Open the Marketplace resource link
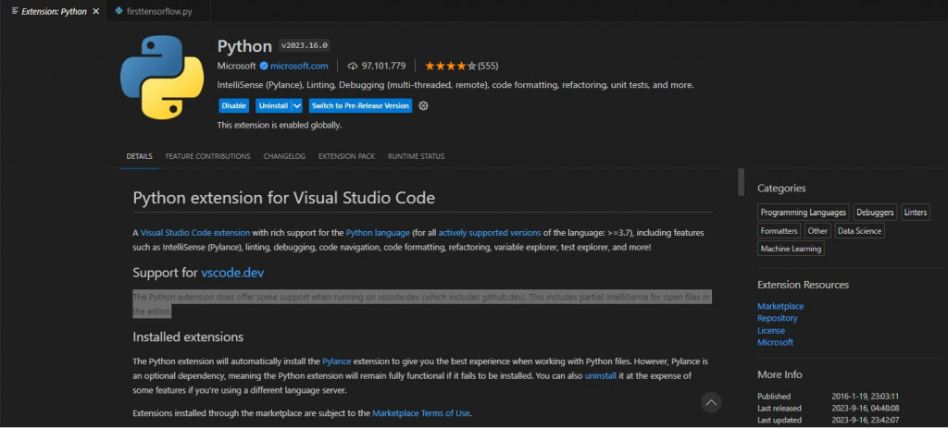The width and height of the screenshot is (948, 428). pyautogui.click(x=780, y=306)
